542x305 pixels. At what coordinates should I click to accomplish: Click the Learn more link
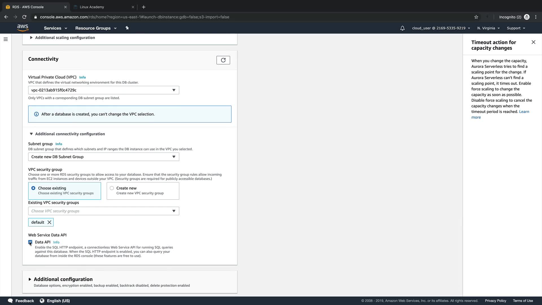pyautogui.click(x=524, y=112)
